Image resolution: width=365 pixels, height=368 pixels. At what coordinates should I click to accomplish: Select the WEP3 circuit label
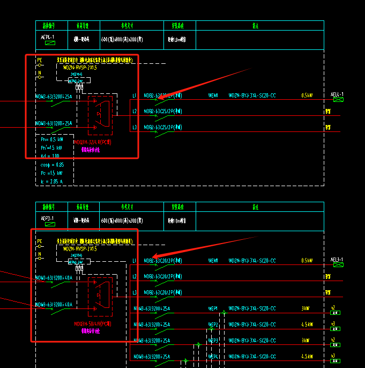[213, 341]
